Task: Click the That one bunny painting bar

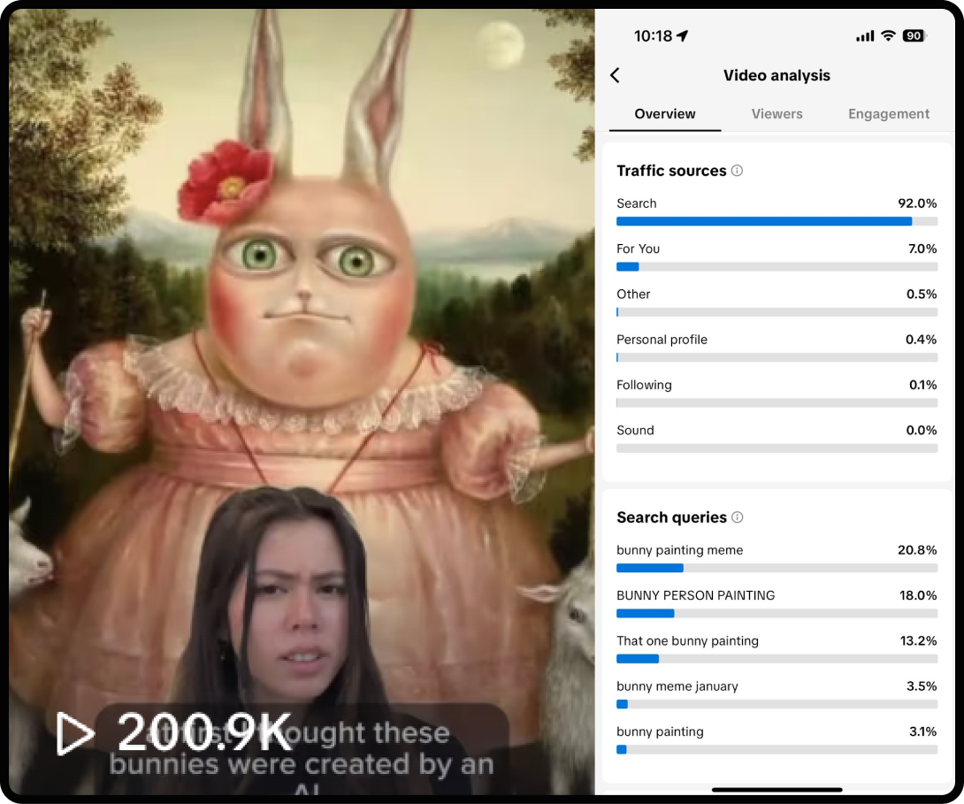Action: tap(777, 659)
